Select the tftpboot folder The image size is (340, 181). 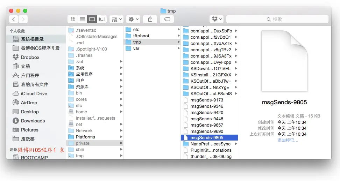(x=152, y=36)
